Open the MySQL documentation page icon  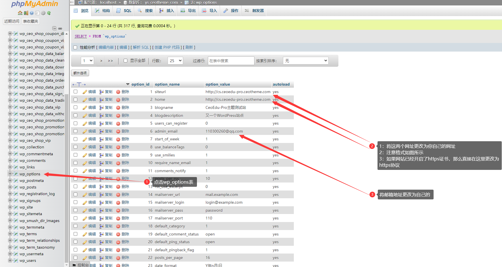(37, 13)
